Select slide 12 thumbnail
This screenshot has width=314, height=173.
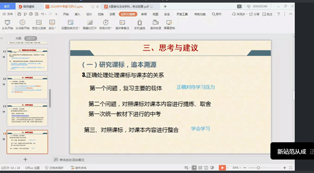[27, 87]
